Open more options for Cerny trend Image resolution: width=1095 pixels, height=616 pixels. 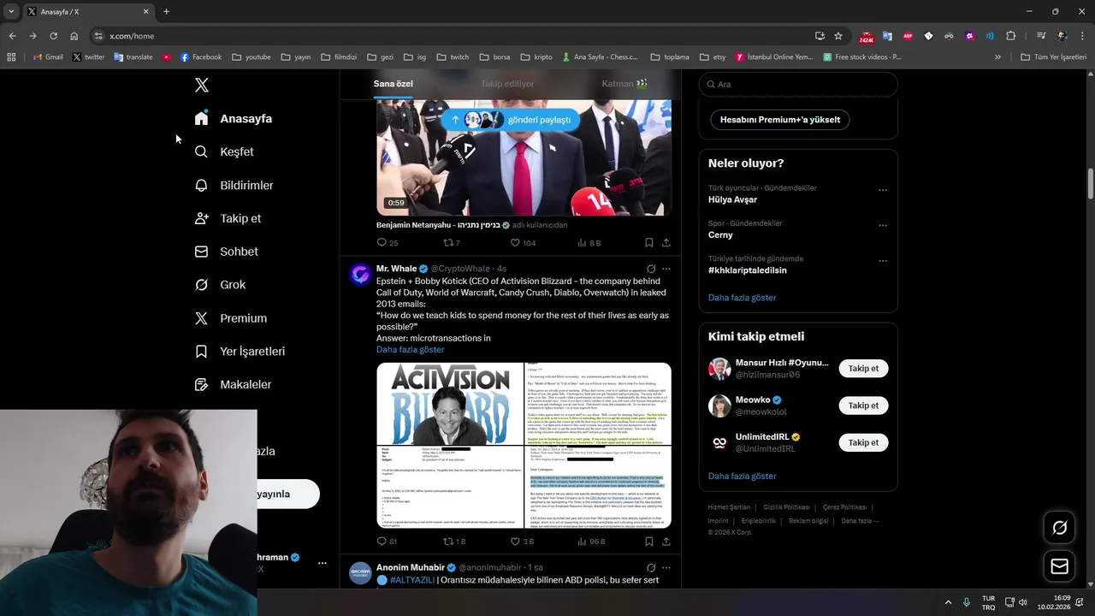(x=883, y=226)
